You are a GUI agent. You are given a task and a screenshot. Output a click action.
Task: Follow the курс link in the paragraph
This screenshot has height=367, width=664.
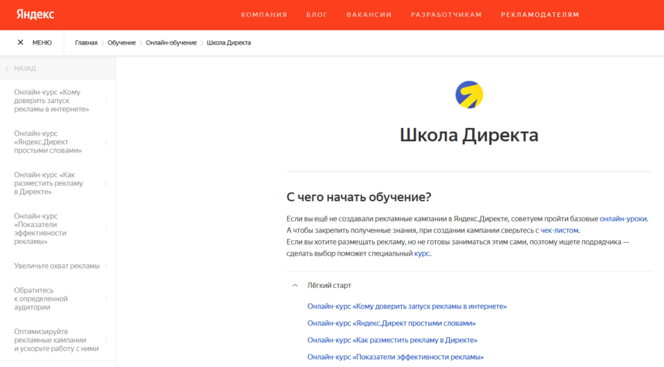pos(421,254)
